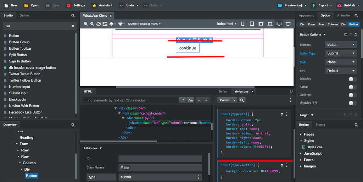Click the search icon in the Overview panel

[x=73, y=125]
